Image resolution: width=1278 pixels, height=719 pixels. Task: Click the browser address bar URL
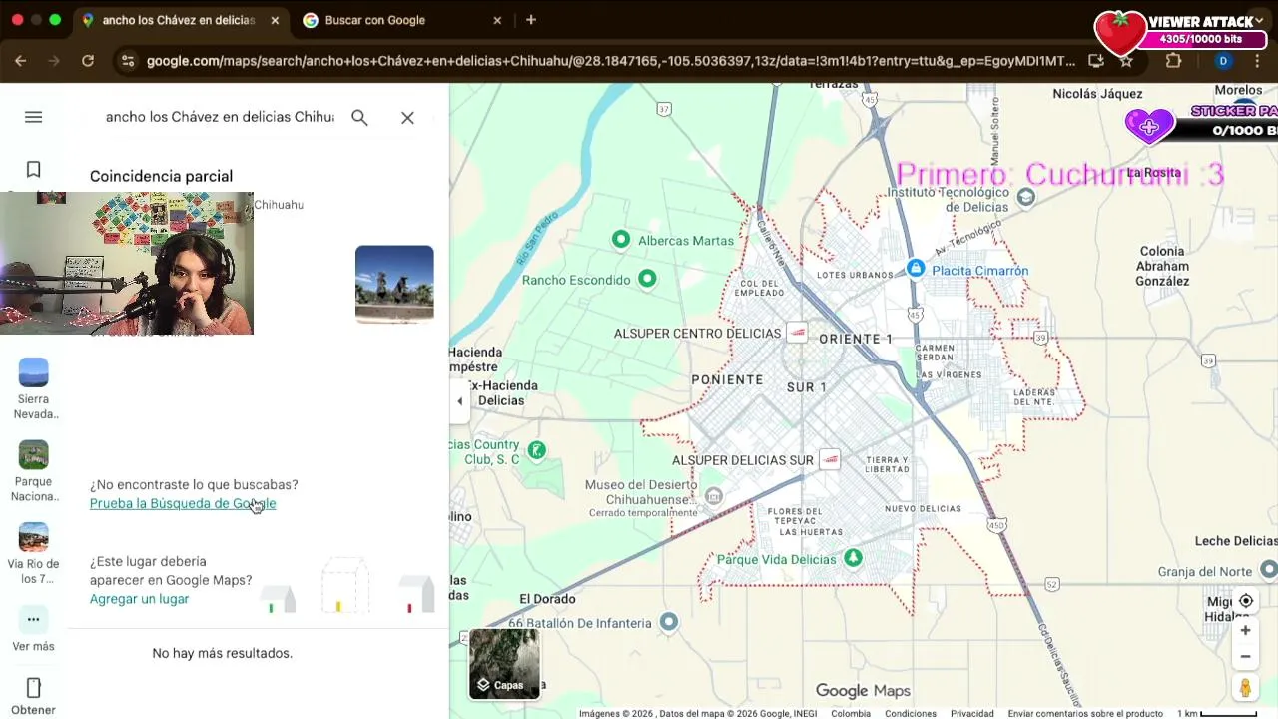point(611,61)
